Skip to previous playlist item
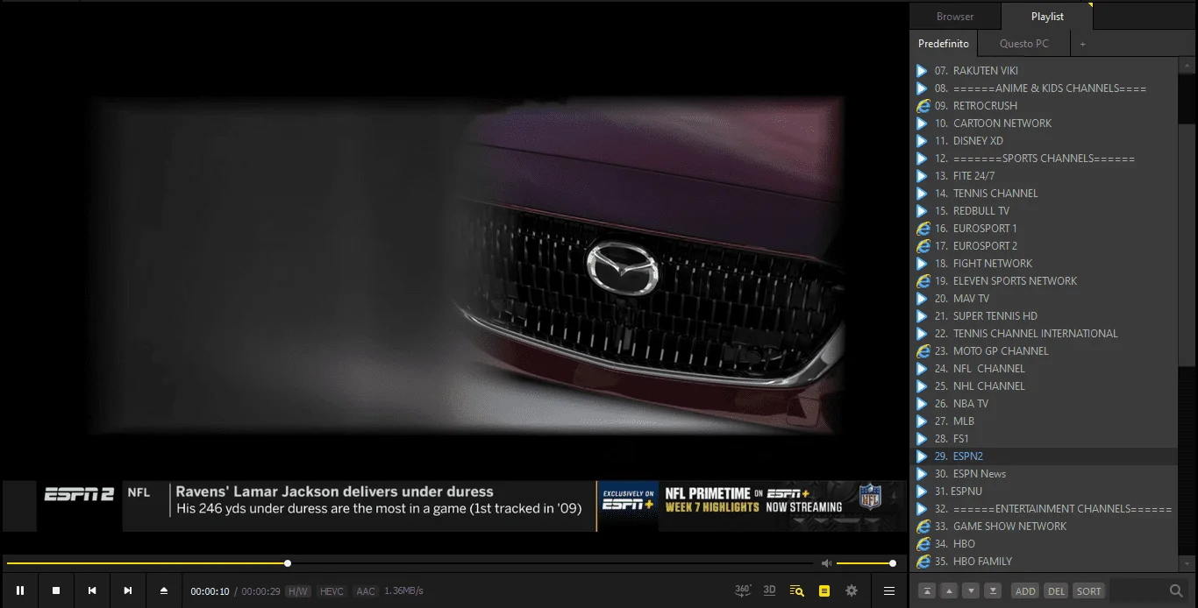The height and width of the screenshot is (608, 1198). 92,590
